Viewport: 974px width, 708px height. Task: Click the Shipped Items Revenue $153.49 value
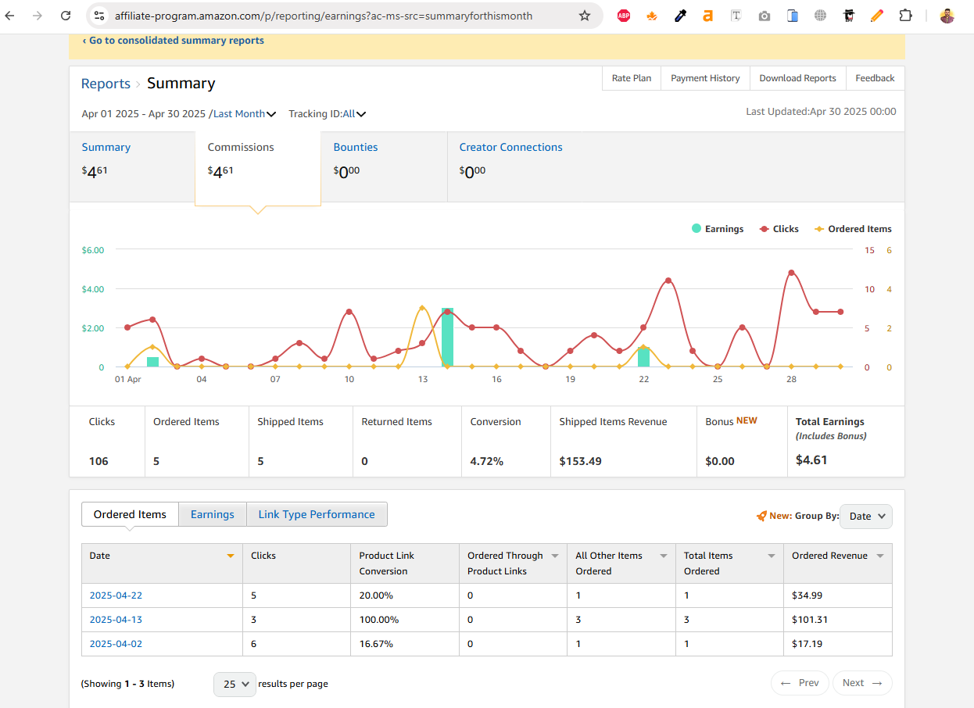(580, 461)
